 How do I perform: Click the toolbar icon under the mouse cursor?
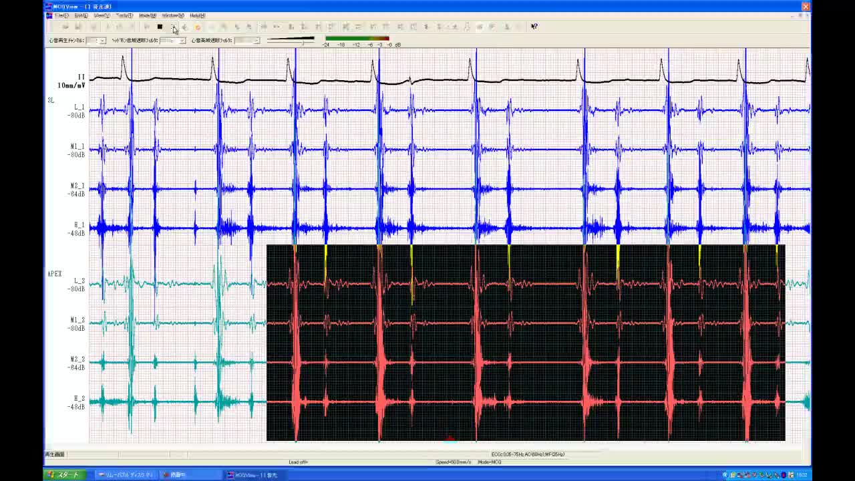173,27
